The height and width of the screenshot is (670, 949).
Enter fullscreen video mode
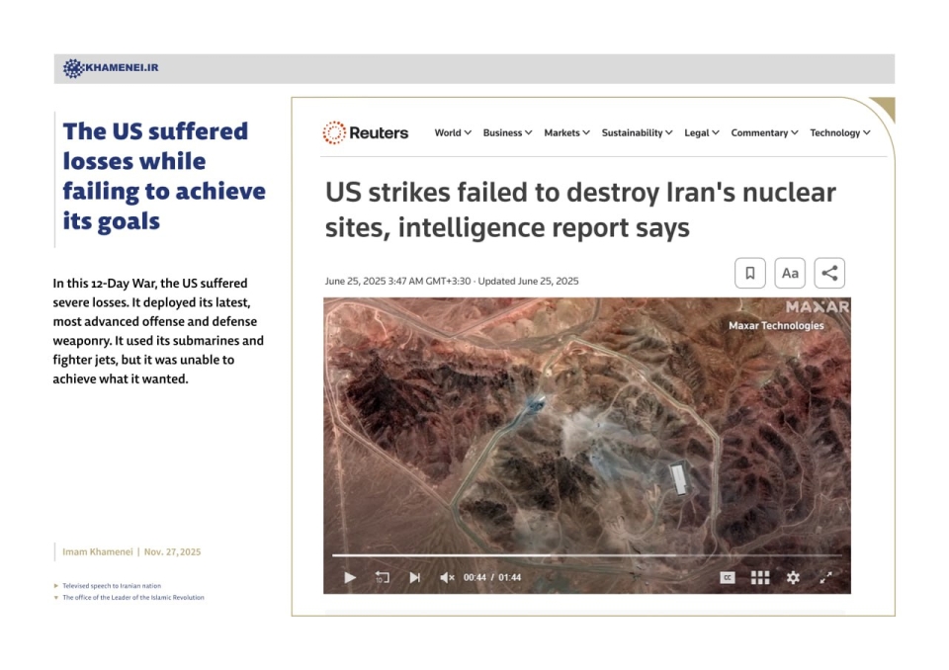click(x=827, y=577)
